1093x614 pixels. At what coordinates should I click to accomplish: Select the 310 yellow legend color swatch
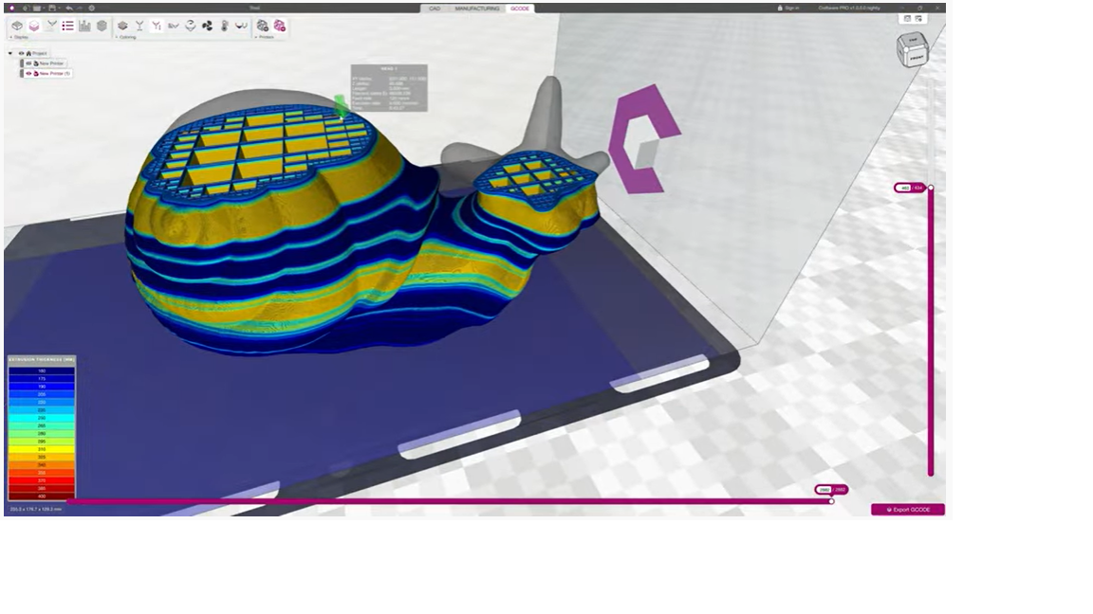[41, 449]
